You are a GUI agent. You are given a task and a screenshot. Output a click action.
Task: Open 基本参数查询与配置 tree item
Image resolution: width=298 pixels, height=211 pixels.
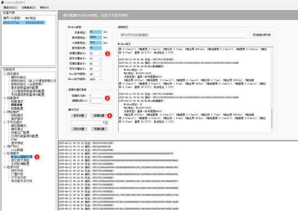[x=25, y=88]
